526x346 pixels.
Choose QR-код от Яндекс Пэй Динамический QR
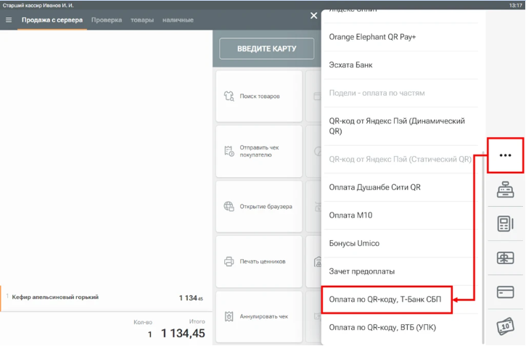(x=401, y=126)
